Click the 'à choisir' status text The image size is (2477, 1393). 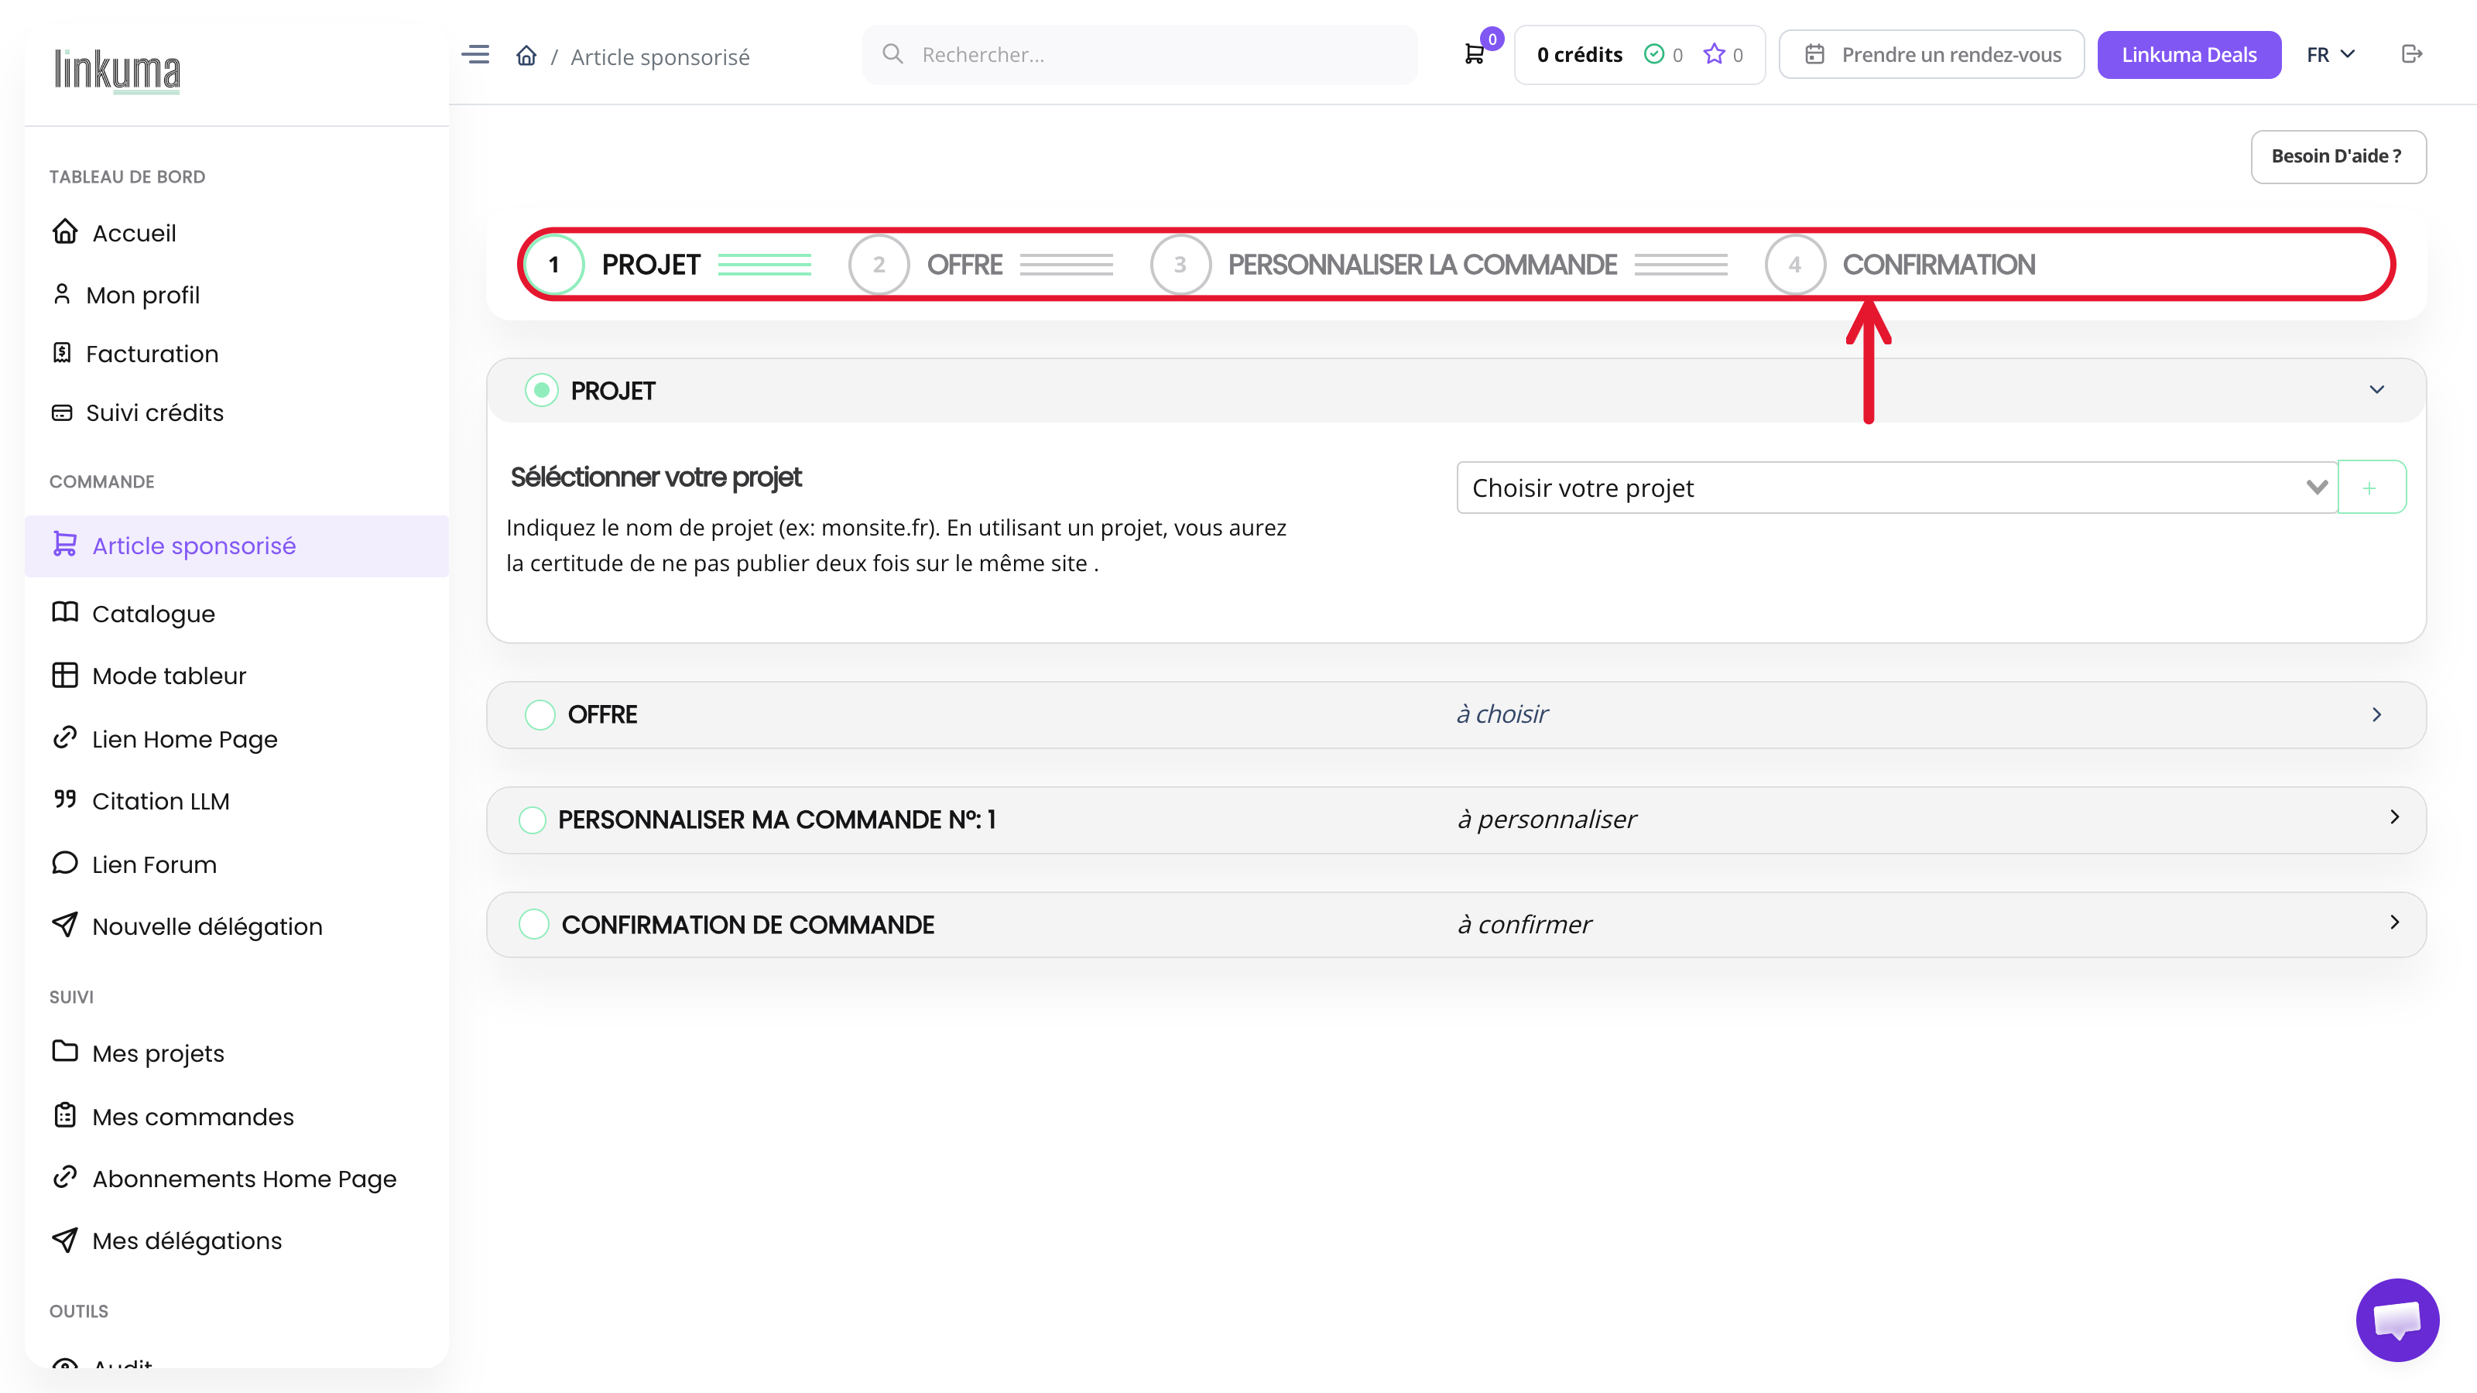[1502, 714]
